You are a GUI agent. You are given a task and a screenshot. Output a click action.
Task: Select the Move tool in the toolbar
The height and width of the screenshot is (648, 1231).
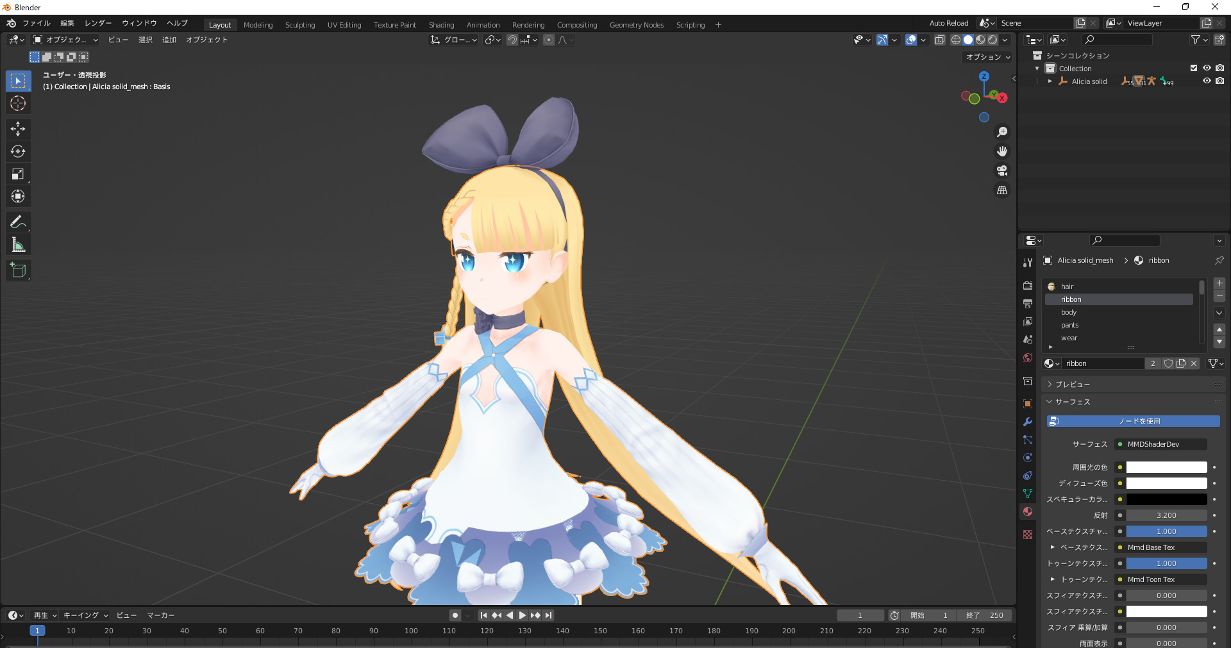pyautogui.click(x=18, y=129)
